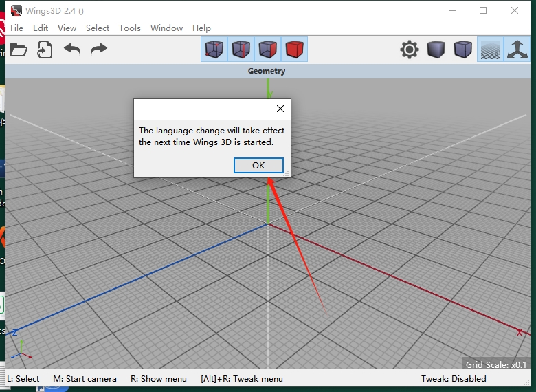Open the Help menu
The height and width of the screenshot is (392, 536).
point(201,28)
